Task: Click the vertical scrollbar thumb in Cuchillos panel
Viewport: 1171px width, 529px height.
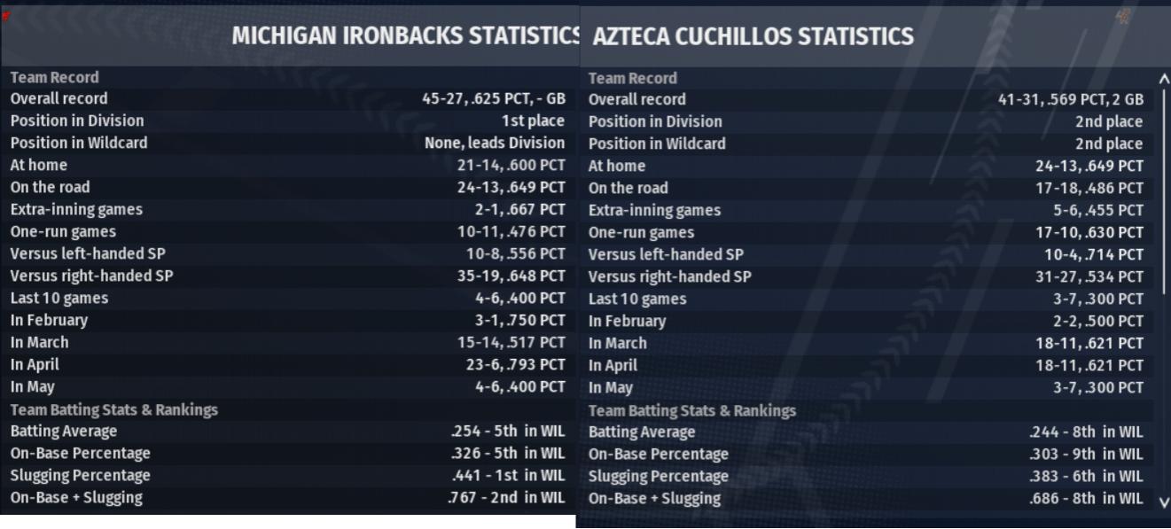Action: pos(1165,191)
